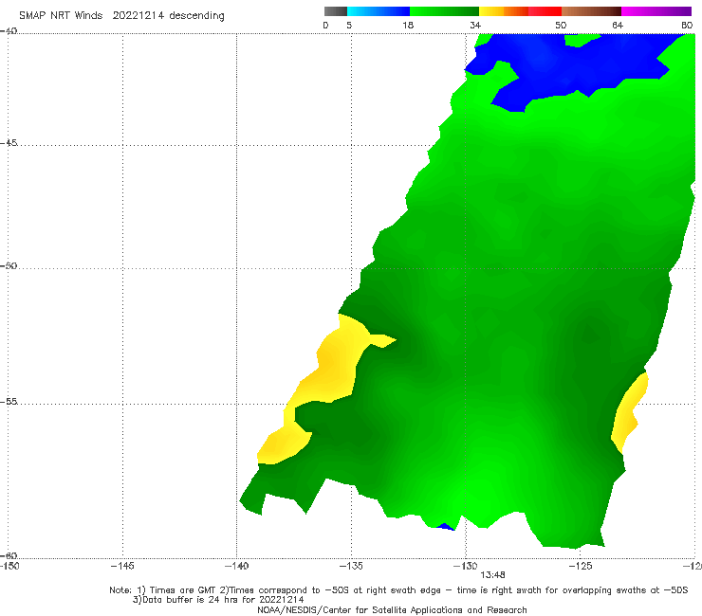Click the gray segment of the color bar

(336, 11)
